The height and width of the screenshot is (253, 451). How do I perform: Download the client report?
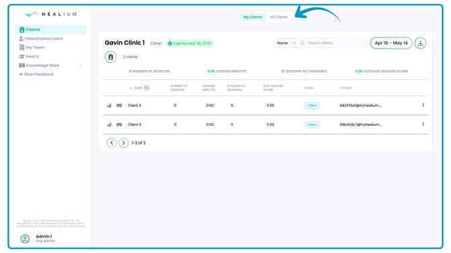pos(420,43)
